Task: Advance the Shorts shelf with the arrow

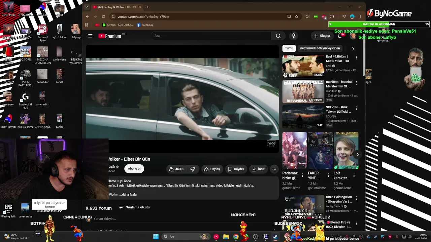Action: pos(357,154)
